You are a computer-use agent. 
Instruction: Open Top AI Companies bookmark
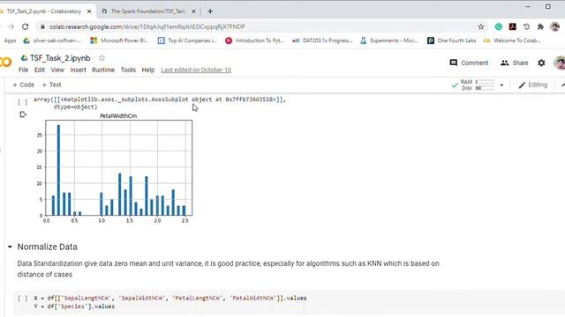[187, 41]
